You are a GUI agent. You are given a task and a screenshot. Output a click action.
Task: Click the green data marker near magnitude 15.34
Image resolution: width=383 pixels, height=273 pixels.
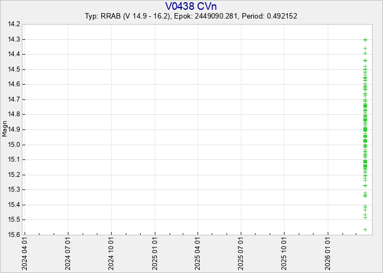(365, 195)
